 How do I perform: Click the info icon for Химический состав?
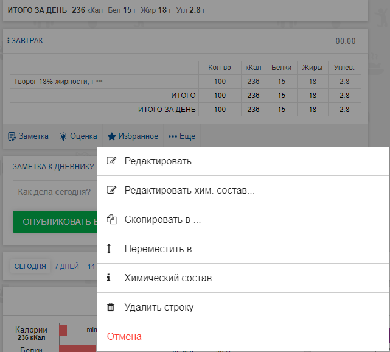point(109,278)
